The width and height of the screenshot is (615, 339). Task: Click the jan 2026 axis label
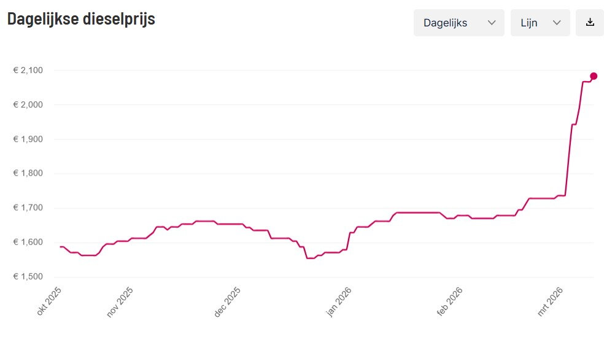[x=338, y=302]
